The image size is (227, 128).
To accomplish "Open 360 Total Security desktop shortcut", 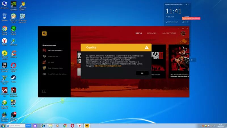I will point(5,55).
